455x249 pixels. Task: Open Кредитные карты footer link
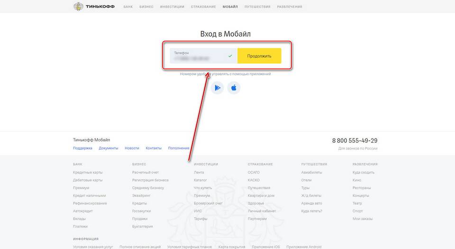click(x=88, y=172)
